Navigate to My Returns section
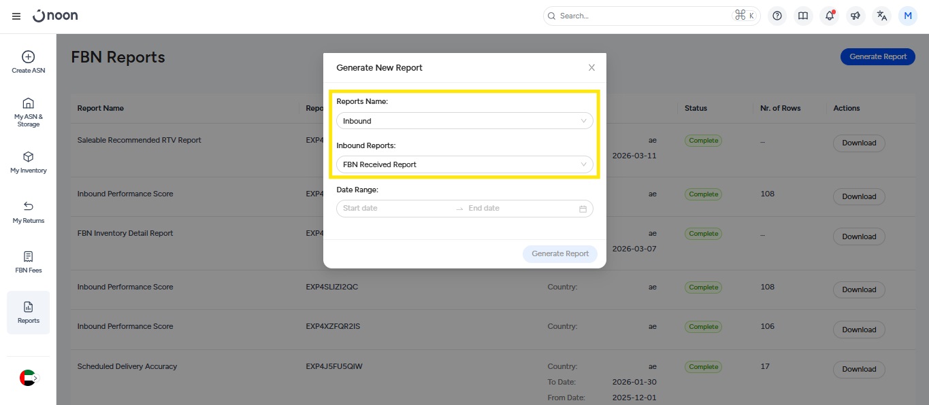The height and width of the screenshot is (405, 929). pyautogui.click(x=29, y=212)
